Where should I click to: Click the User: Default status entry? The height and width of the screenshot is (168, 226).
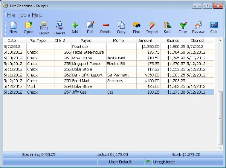[x=120, y=162]
